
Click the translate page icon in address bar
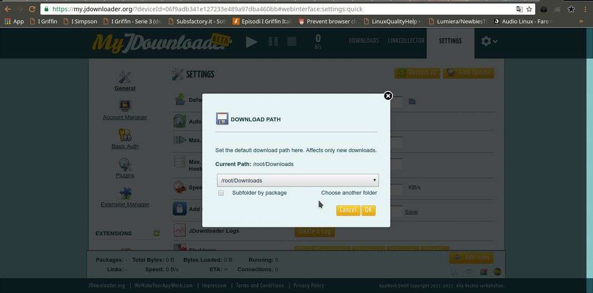(x=520, y=9)
